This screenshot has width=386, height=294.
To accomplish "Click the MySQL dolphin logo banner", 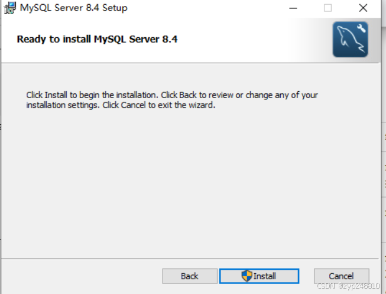I will click(351, 40).
